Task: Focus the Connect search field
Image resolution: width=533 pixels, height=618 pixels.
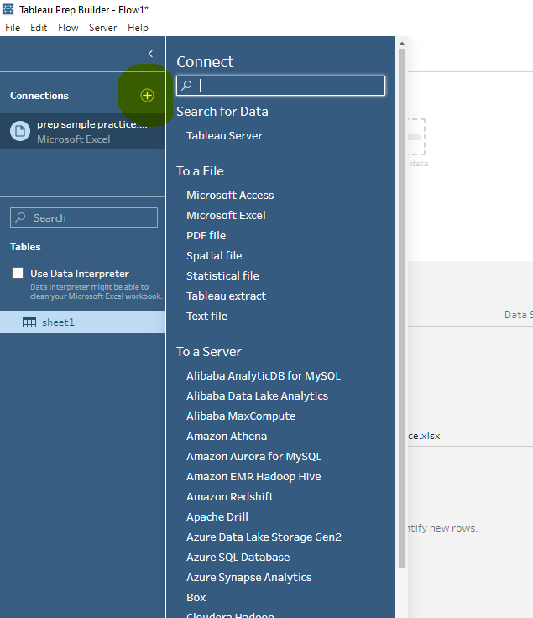Action: [280, 86]
